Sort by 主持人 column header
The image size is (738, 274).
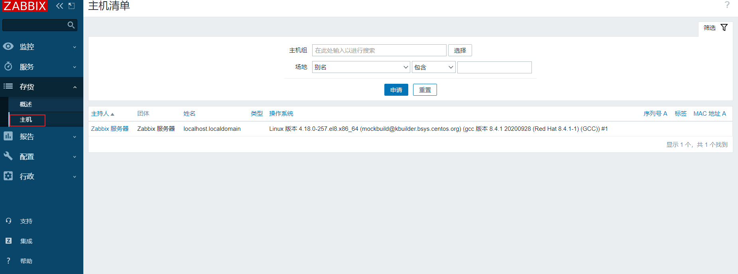pyautogui.click(x=102, y=114)
